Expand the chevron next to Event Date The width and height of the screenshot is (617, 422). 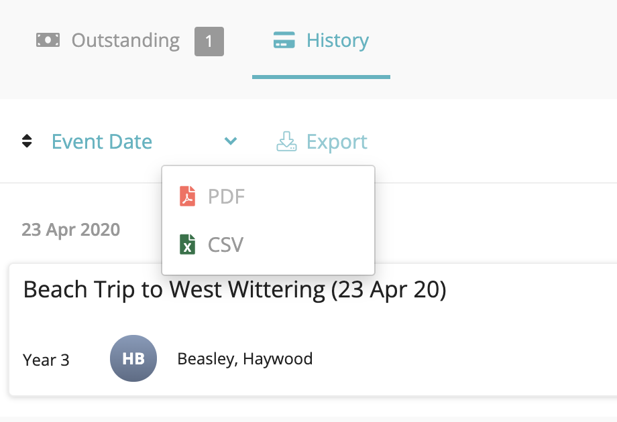231,141
